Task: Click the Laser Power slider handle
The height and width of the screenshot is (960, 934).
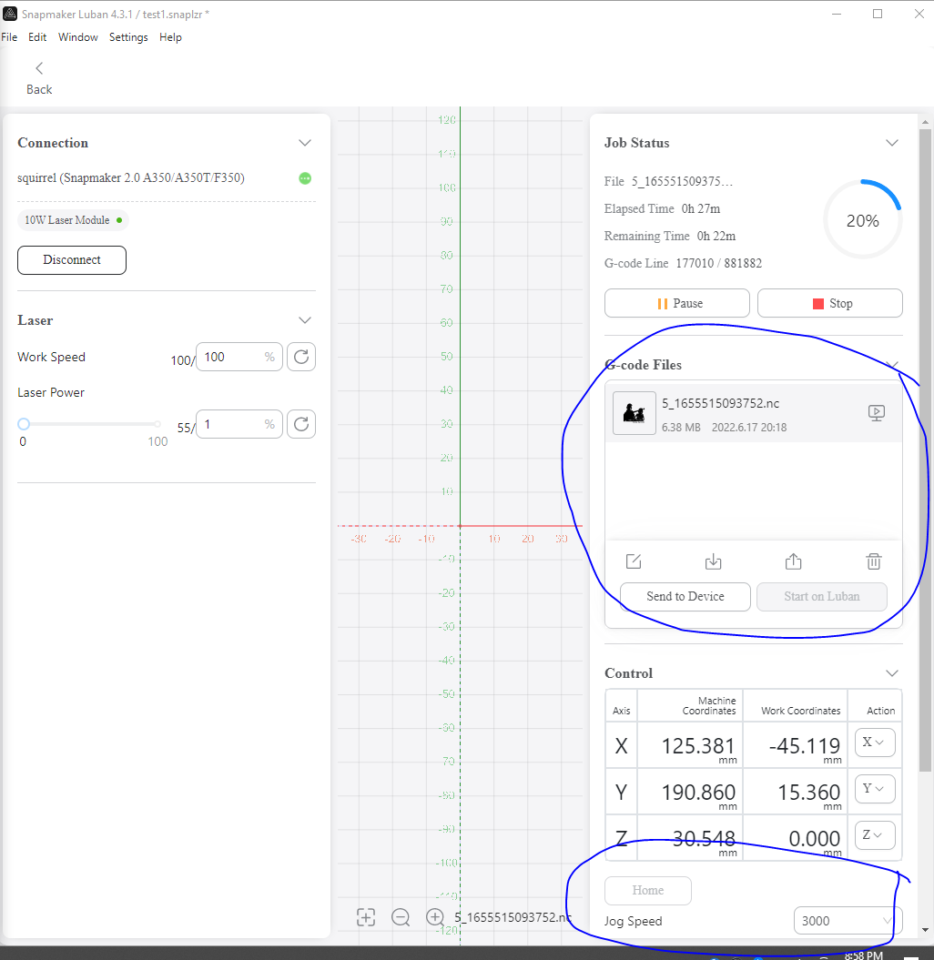Action: pos(24,424)
